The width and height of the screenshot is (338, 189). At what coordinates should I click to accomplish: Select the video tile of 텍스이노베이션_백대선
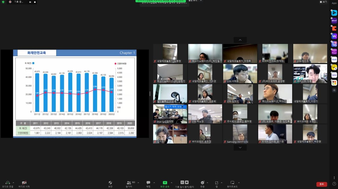[275, 94]
